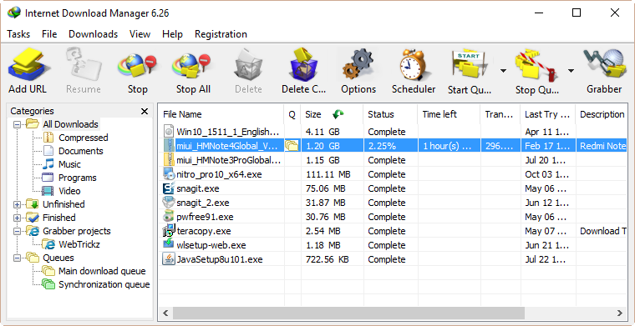Screen dimensions: 635x326
Task: Click the Delete Completed toolbar icon
Action: coord(303,65)
